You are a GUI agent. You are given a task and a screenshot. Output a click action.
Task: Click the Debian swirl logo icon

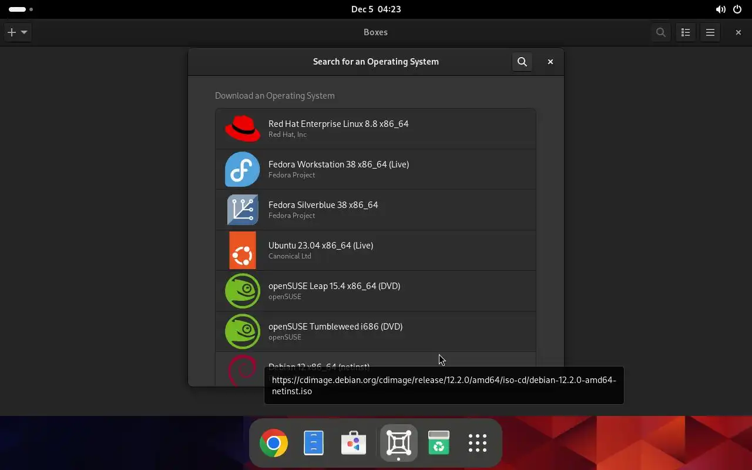pos(243,370)
